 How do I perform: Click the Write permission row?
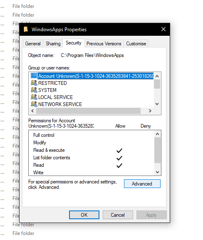[92, 173]
